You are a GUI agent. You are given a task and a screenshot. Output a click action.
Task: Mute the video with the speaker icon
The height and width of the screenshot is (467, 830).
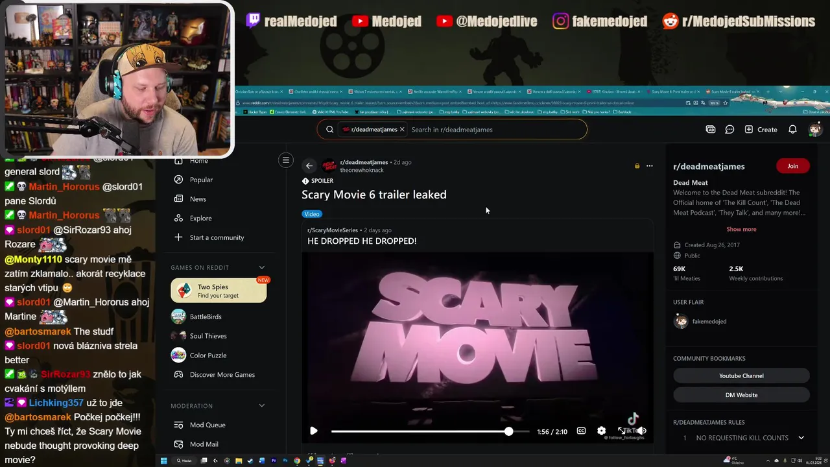[x=641, y=431]
